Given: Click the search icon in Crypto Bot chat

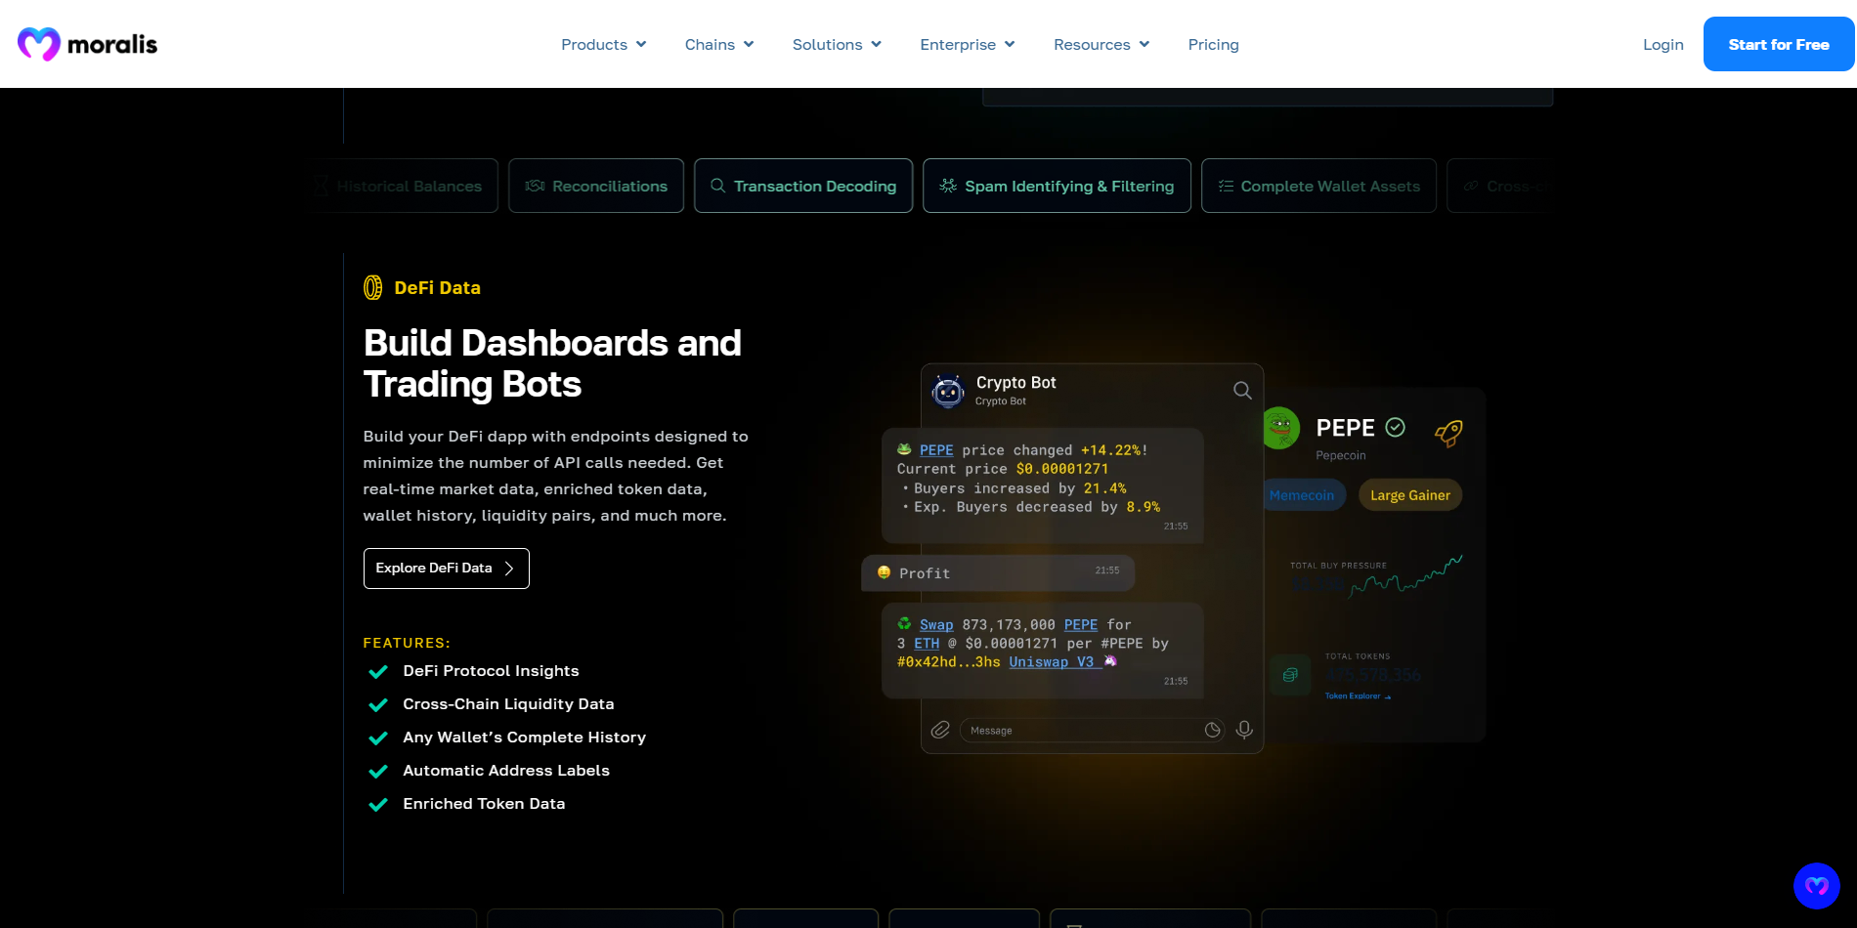Looking at the screenshot, I should pos(1242,391).
